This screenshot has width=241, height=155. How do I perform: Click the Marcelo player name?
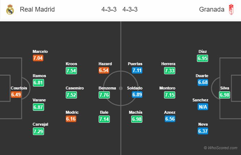coord(40,51)
